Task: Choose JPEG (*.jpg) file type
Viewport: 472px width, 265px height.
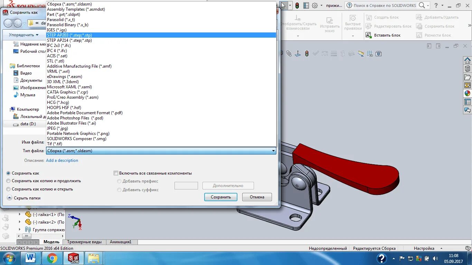Action: tap(161, 128)
